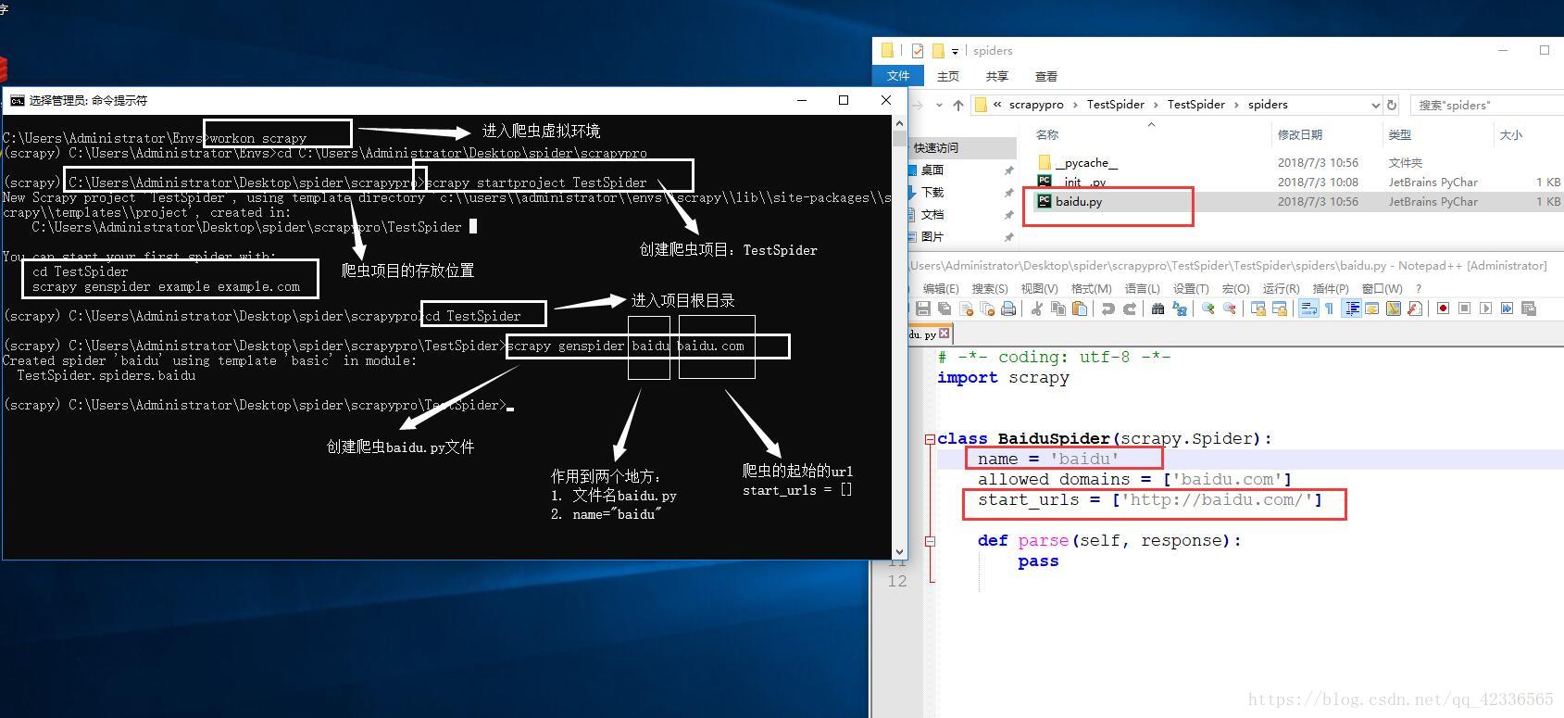Click Playback macro icon
The image size is (1564, 718).
pos(1485,309)
